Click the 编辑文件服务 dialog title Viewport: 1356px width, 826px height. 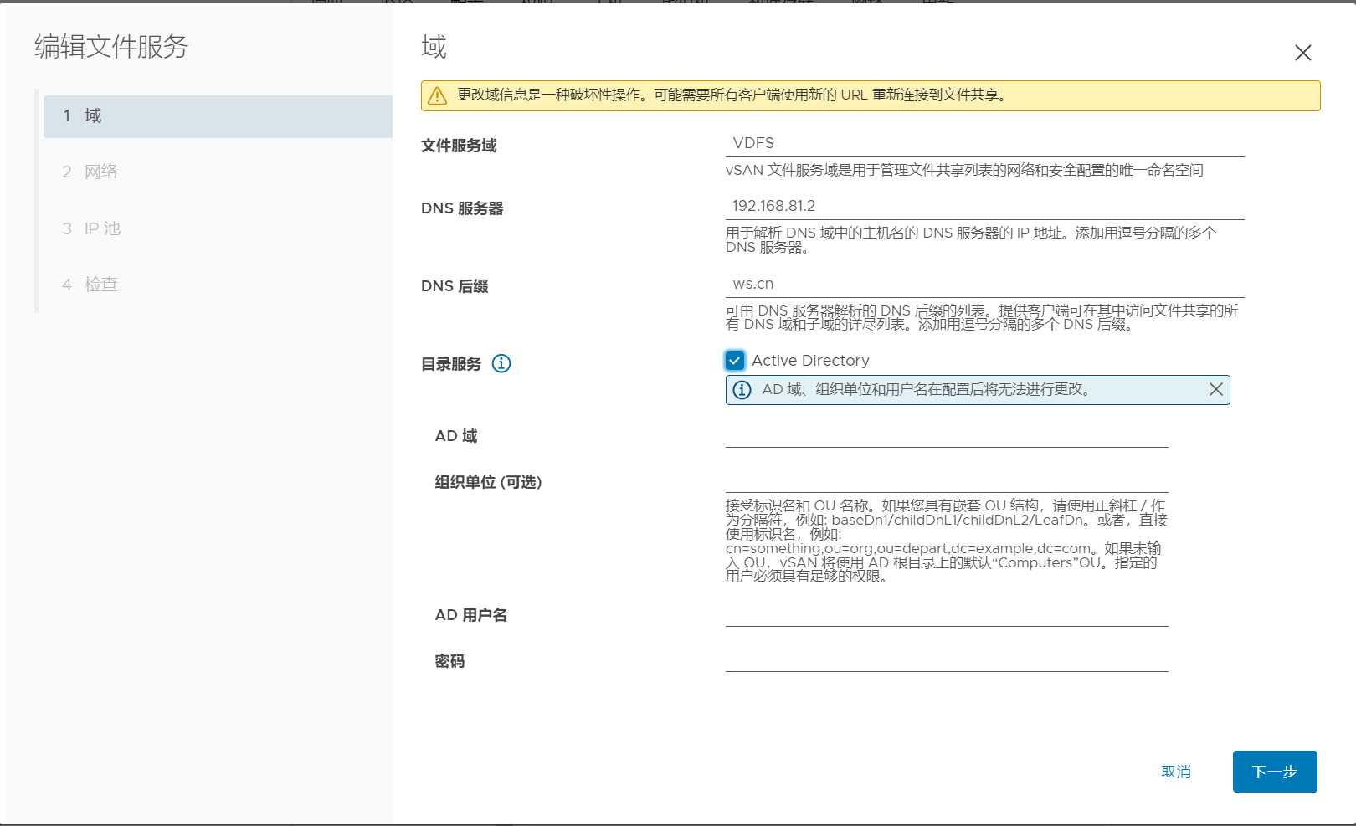(x=111, y=47)
